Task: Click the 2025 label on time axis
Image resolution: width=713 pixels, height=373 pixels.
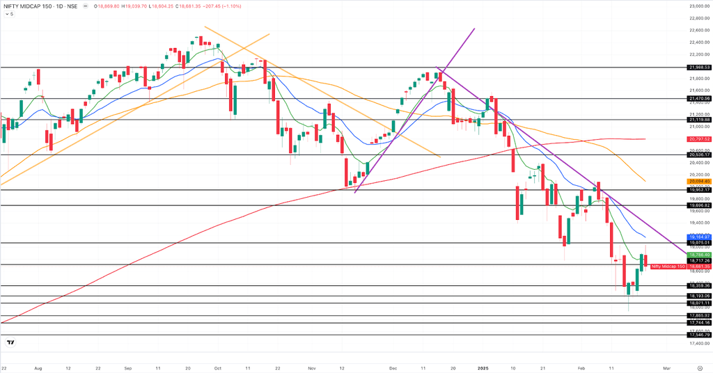Action: [483, 367]
